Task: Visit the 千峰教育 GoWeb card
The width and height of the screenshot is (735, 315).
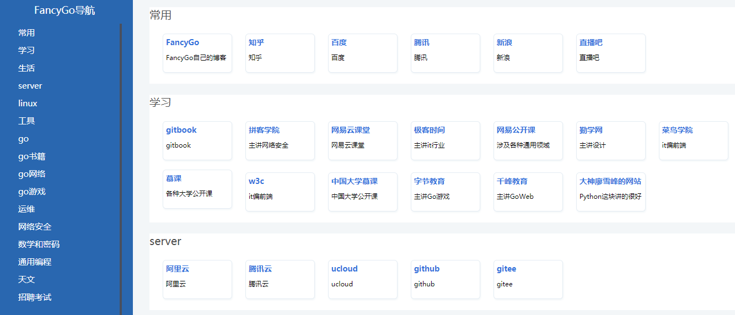Action: [528, 192]
